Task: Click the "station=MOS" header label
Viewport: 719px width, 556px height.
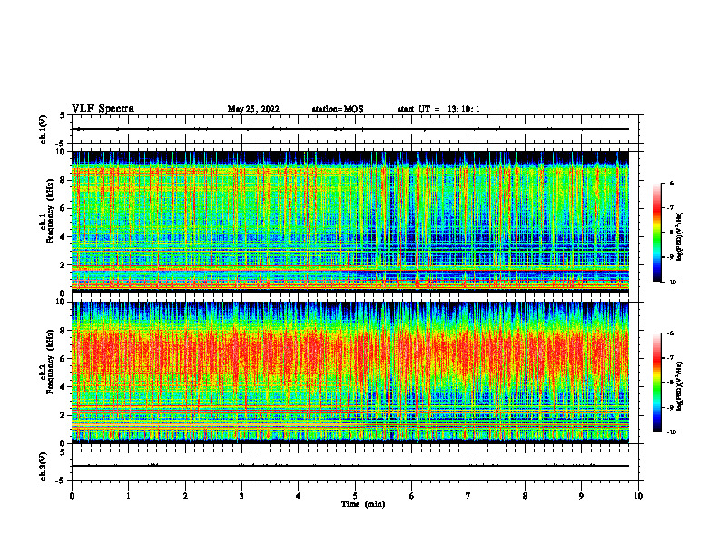Action: (338, 109)
